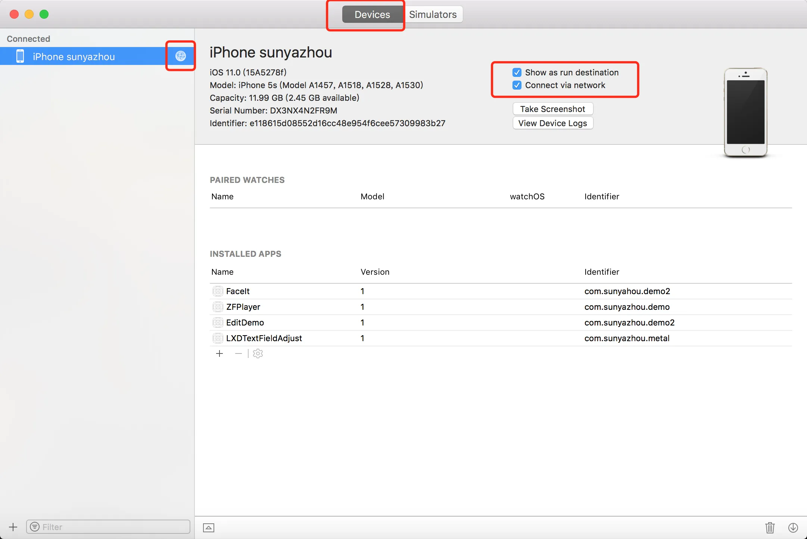Click the plus icon under installed apps
Viewport: 807px width, 539px height.
point(219,353)
